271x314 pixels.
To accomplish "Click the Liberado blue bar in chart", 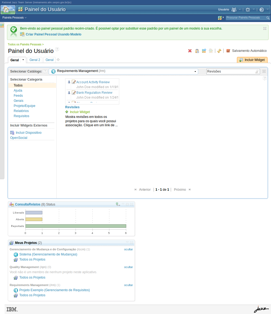I will (x=34, y=213).
